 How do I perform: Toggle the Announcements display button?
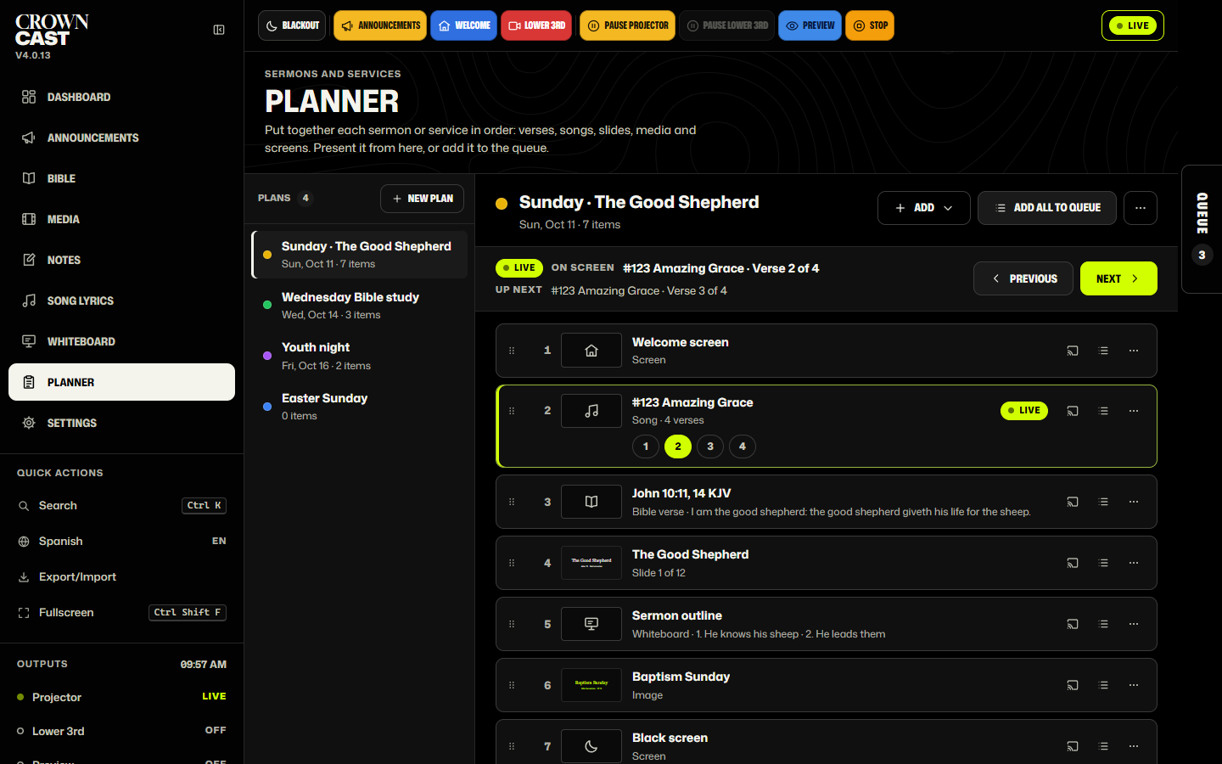click(x=380, y=25)
